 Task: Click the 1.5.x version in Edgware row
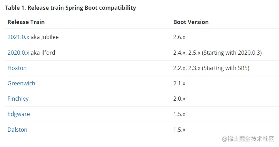(x=179, y=114)
